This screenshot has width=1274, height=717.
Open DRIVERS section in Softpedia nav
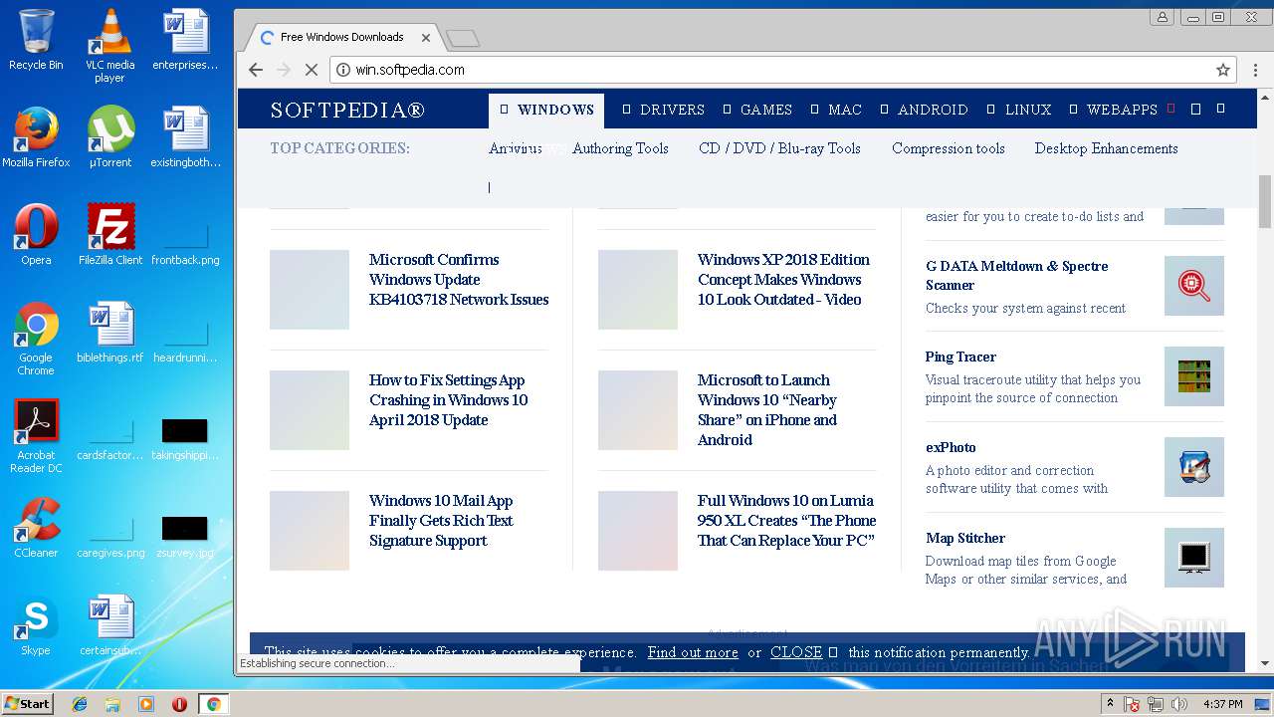664,110
